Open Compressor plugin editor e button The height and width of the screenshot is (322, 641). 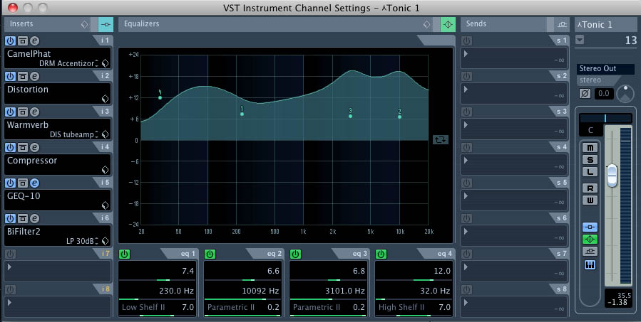[x=35, y=147]
